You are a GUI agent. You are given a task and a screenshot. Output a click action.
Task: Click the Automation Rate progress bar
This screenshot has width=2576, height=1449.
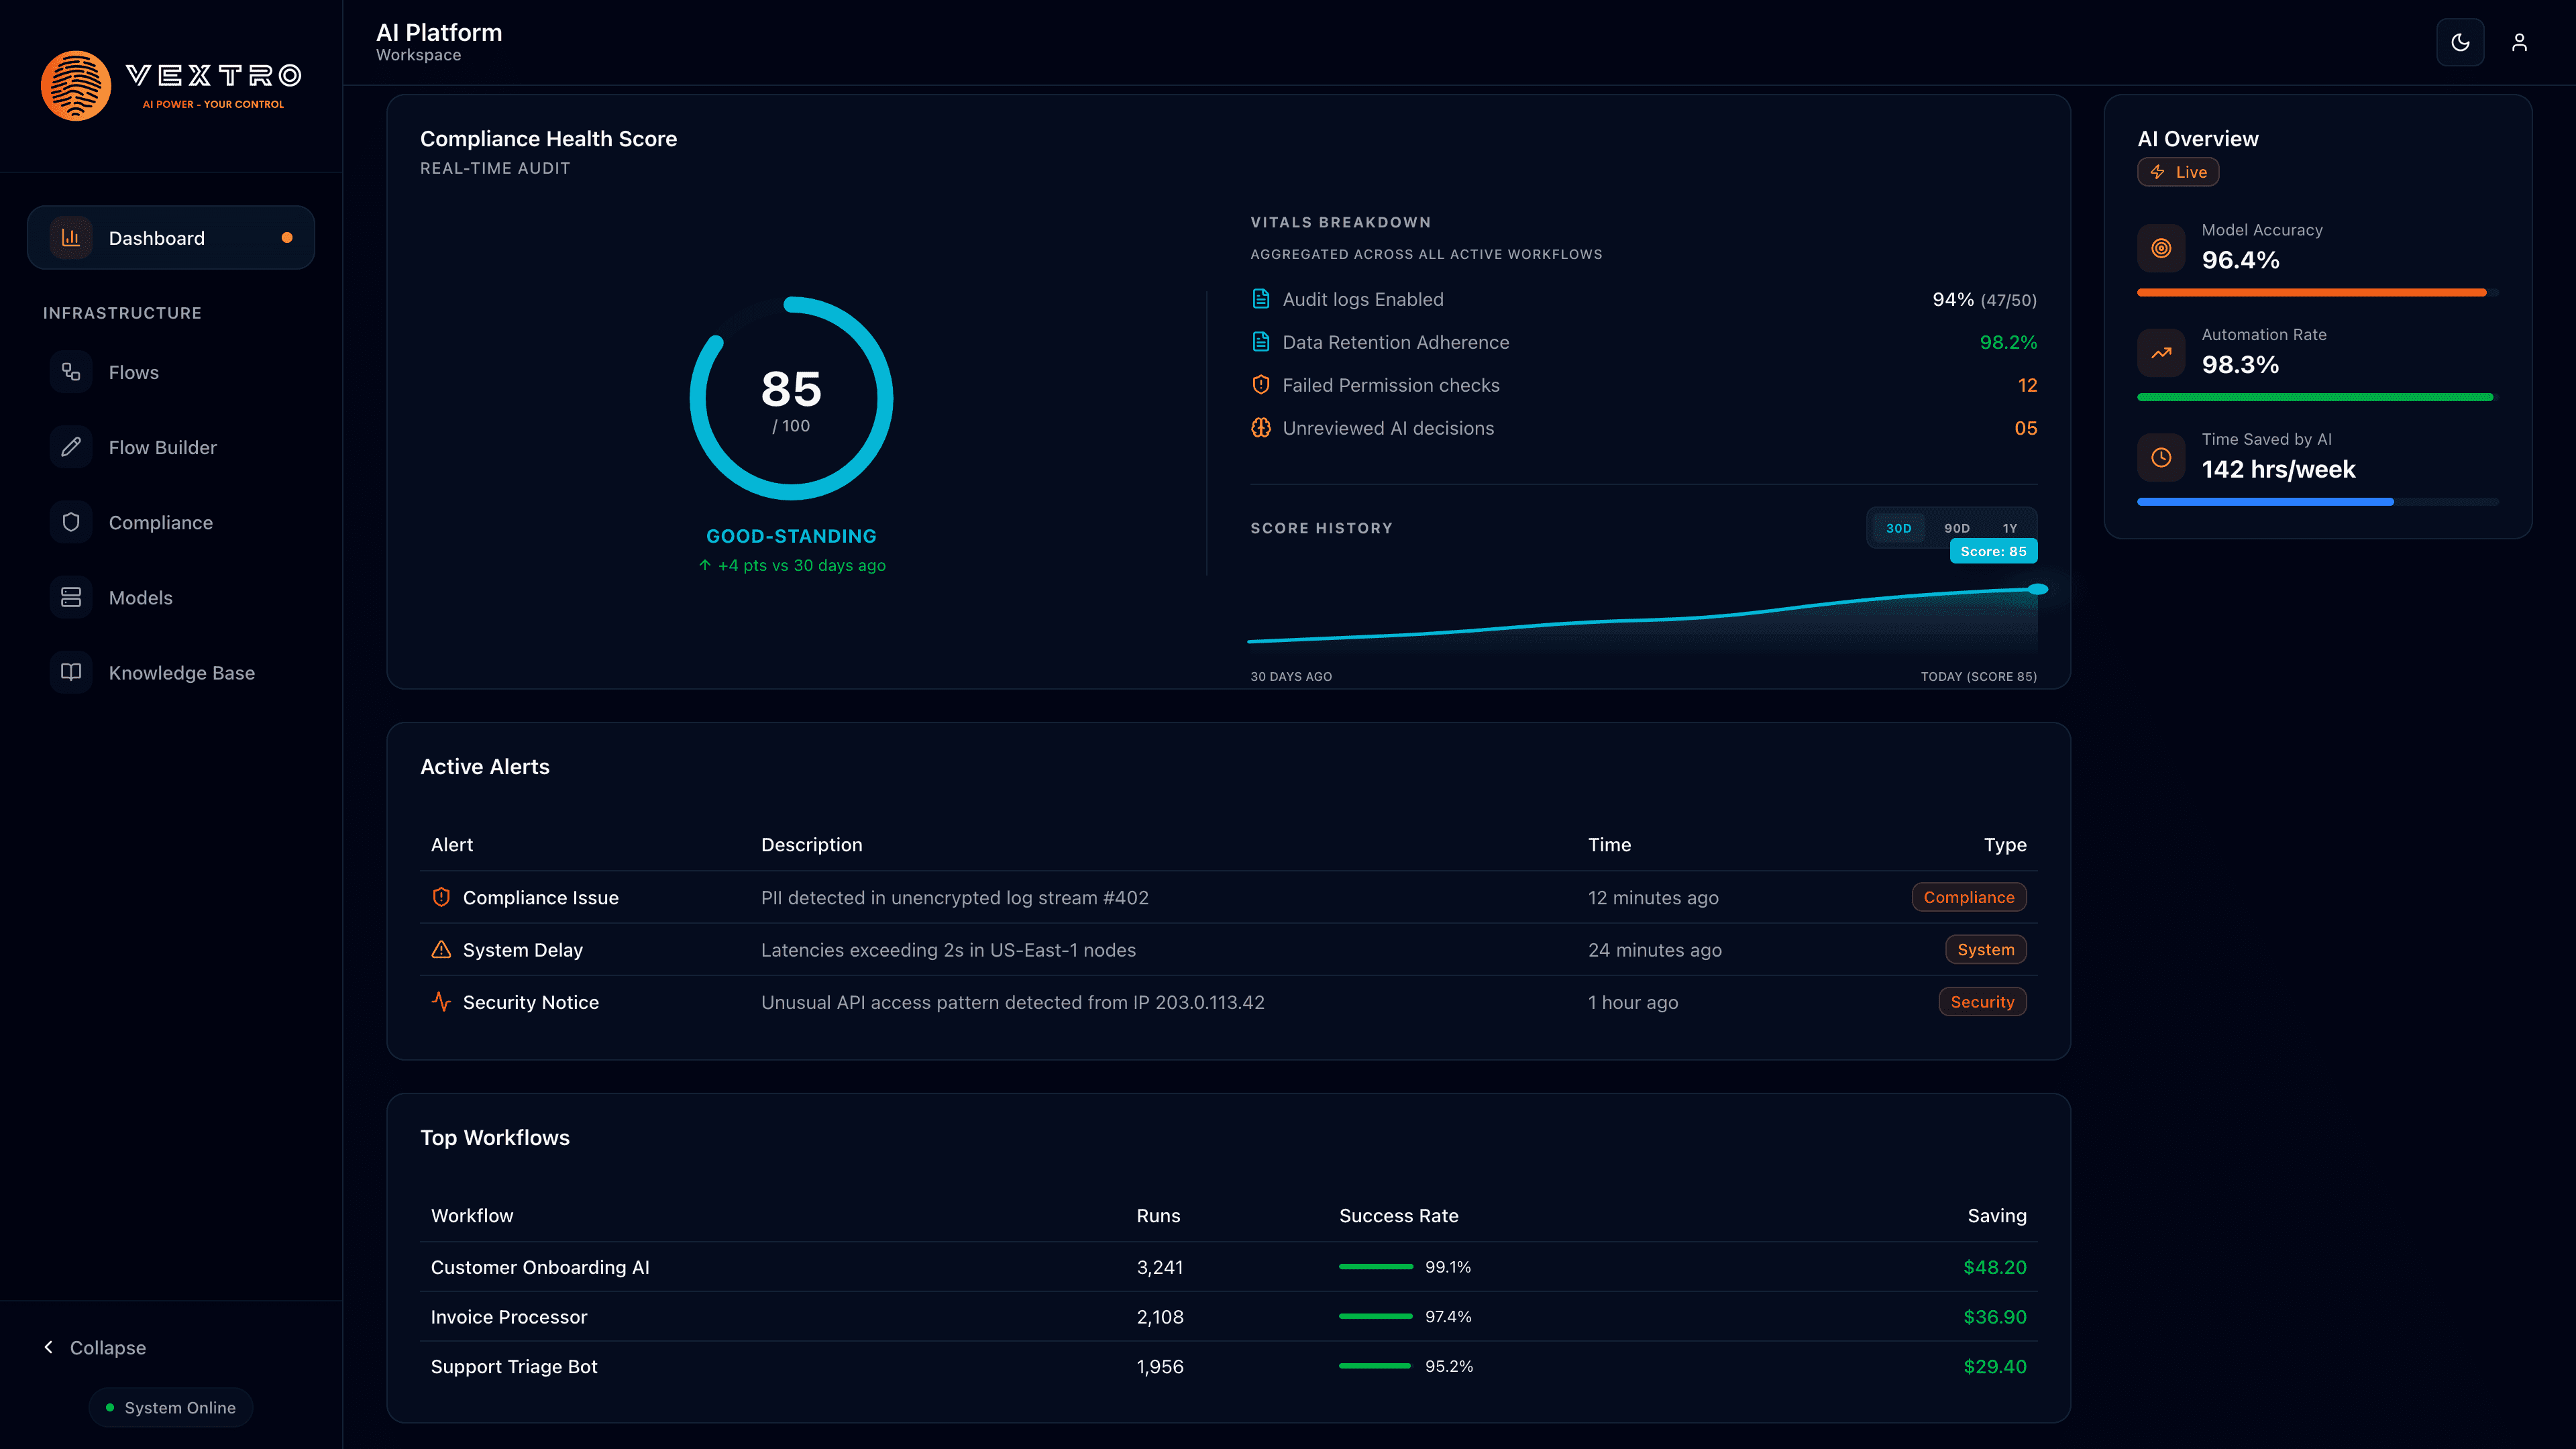coord(2316,397)
